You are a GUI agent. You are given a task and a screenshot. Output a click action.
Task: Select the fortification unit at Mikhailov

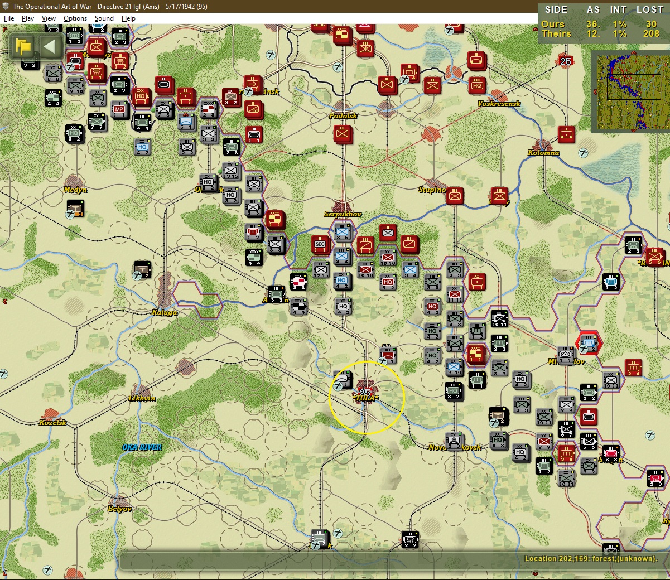coord(566,354)
